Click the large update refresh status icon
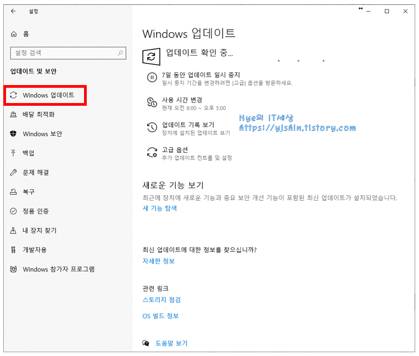The width and height of the screenshot is (419, 356). pos(151,57)
